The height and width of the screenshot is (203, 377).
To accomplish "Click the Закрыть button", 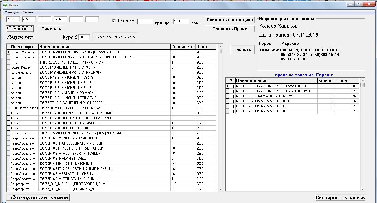I will [242, 49].
